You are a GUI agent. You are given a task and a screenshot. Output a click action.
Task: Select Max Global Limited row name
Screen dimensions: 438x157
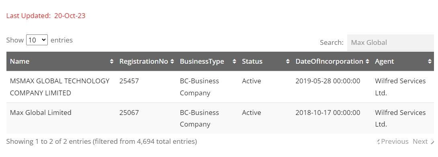click(41, 113)
